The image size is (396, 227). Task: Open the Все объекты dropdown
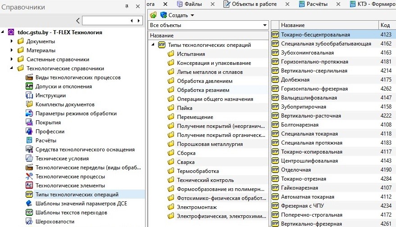[264, 25]
